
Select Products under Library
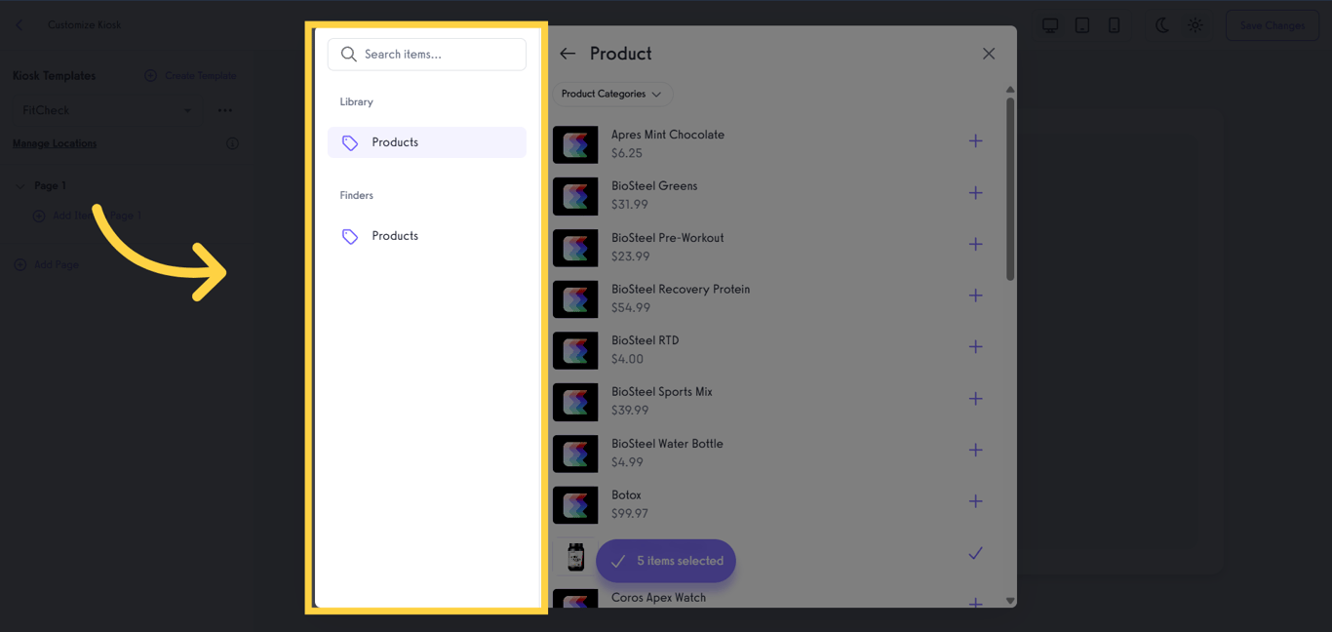[x=427, y=142]
